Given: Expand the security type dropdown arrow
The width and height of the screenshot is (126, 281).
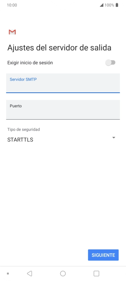Looking at the screenshot, I should coord(113,138).
